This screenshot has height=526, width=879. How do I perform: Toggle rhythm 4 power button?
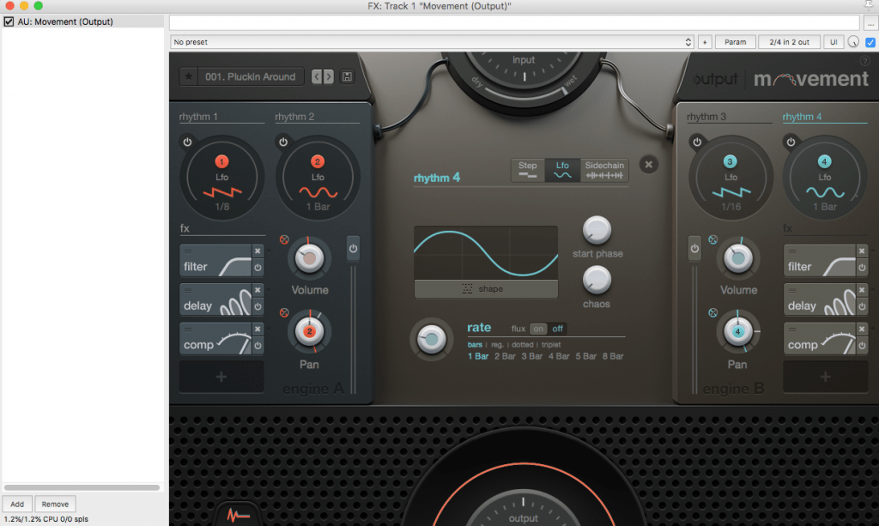point(791,142)
